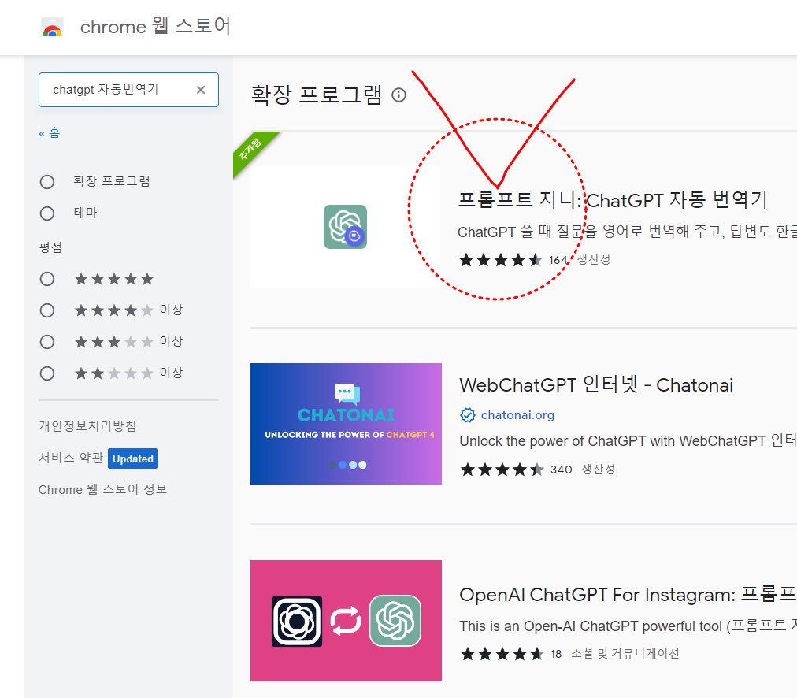
Task: Click the verified badge icon next to chatonai.org
Action: pos(468,415)
